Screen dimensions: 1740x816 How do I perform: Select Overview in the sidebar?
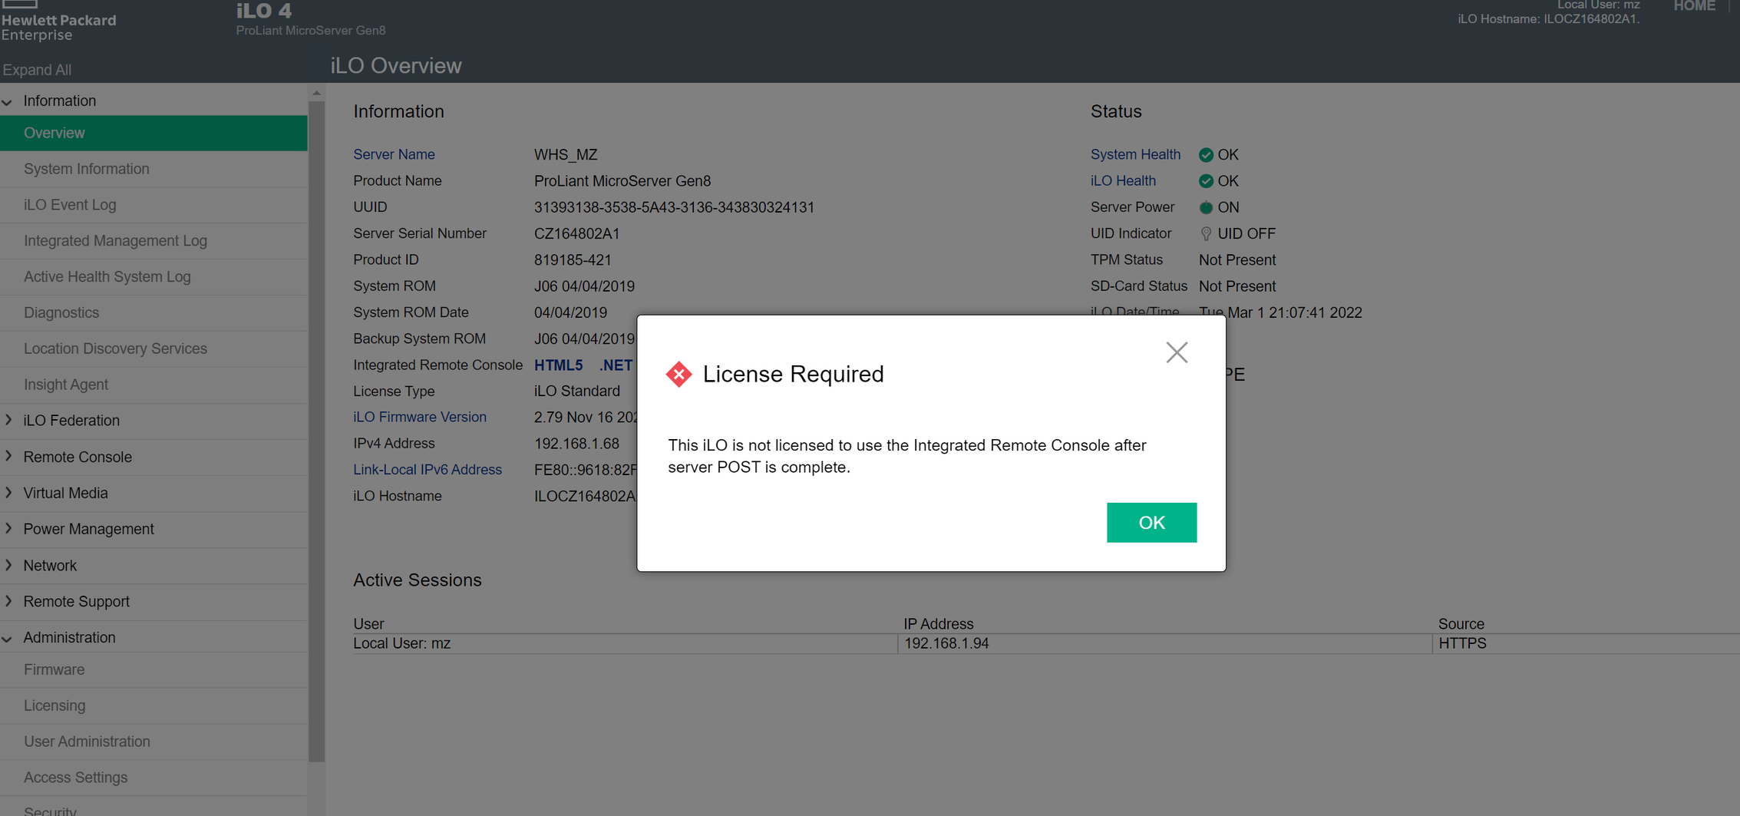click(x=154, y=133)
